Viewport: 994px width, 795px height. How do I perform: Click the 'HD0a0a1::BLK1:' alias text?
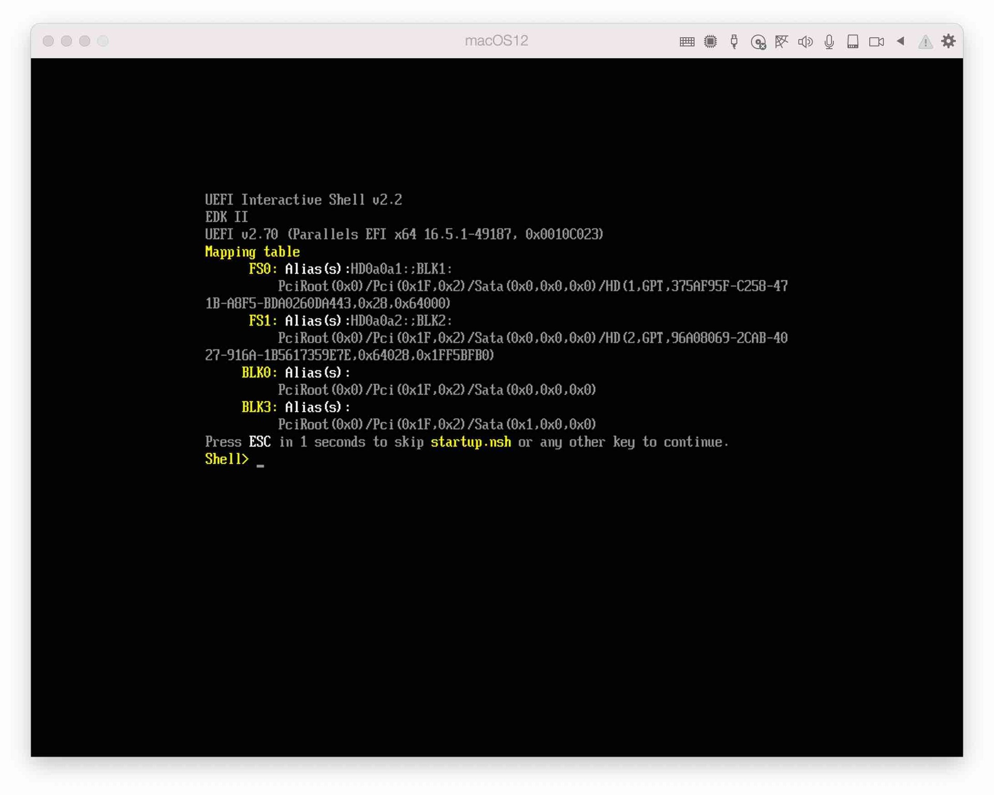click(401, 269)
